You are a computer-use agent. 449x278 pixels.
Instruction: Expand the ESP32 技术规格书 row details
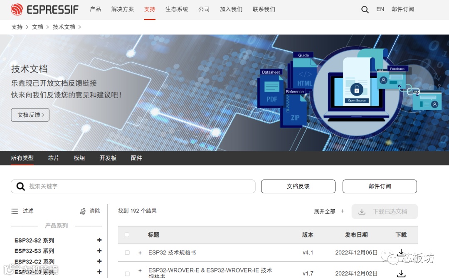(140, 253)
